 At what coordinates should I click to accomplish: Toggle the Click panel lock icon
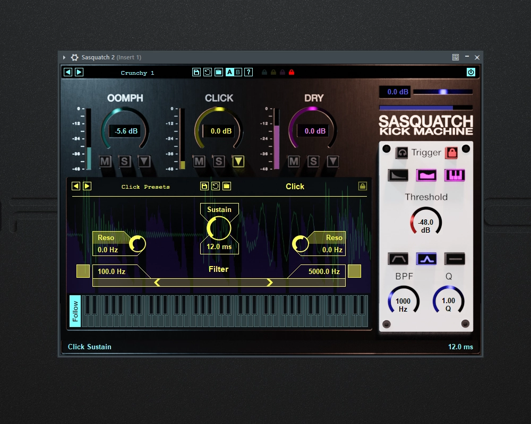(362, 186)
